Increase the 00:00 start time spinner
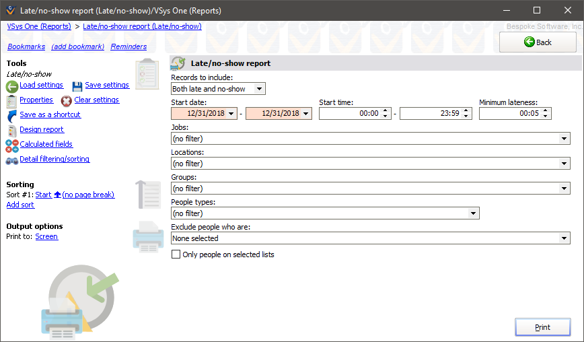 click(385, 110)
